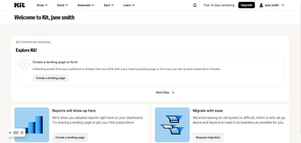Click the step 1 circle icon
The width and height of the screenshot is (301, 143).
tap(24, 64)
